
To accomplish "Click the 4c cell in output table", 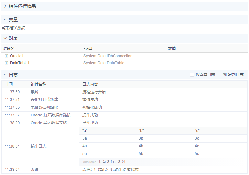I will pos(197,146).
